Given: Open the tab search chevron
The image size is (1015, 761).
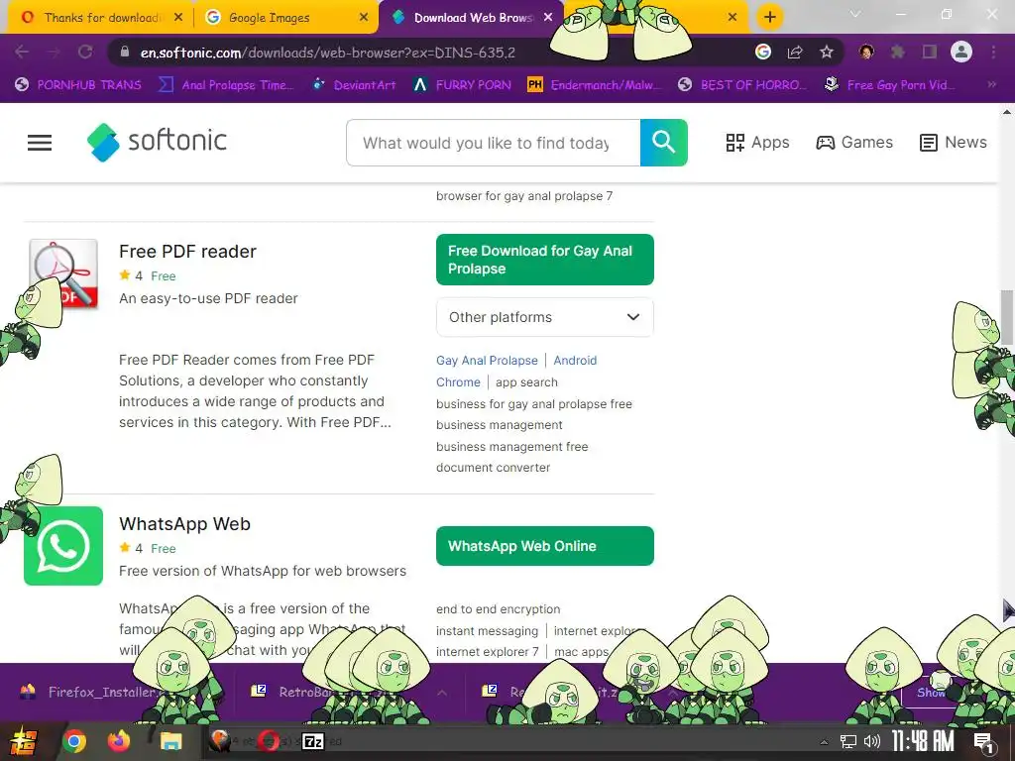Looking at the screenshot, I should (855, 14).
